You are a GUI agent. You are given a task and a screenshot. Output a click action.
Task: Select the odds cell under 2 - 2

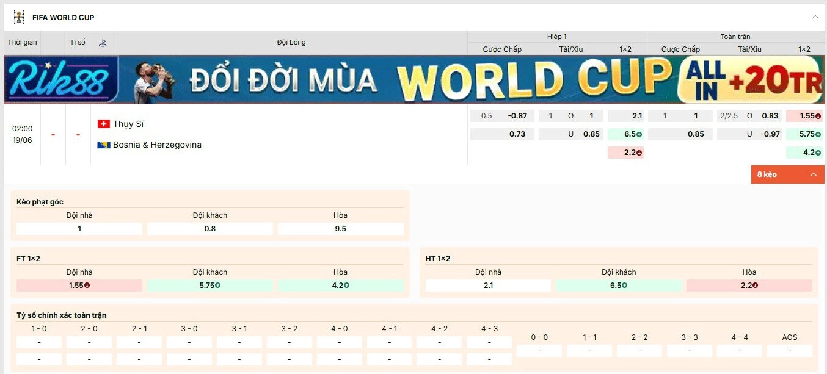(639, 351)
